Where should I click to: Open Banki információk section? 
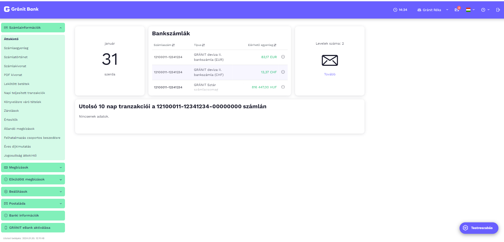[33, 215]
